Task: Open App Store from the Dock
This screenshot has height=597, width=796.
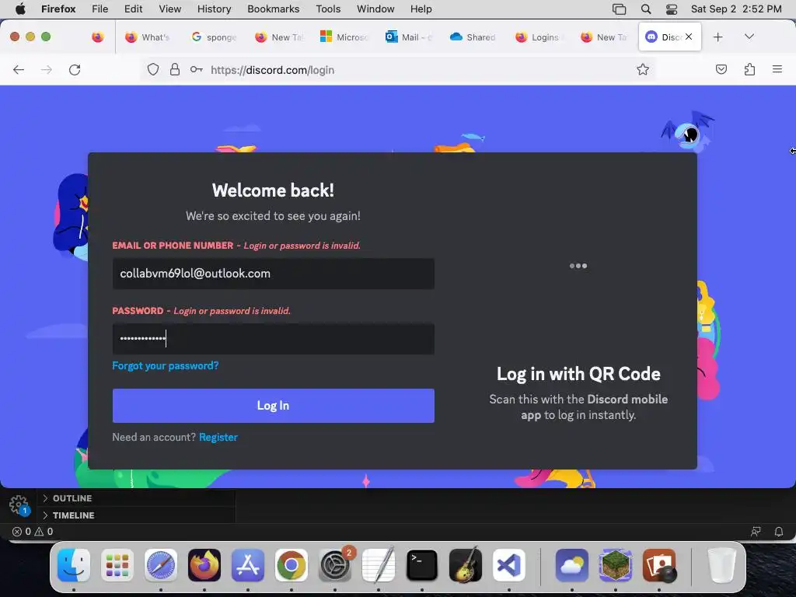Action: [x=248, y=566]
